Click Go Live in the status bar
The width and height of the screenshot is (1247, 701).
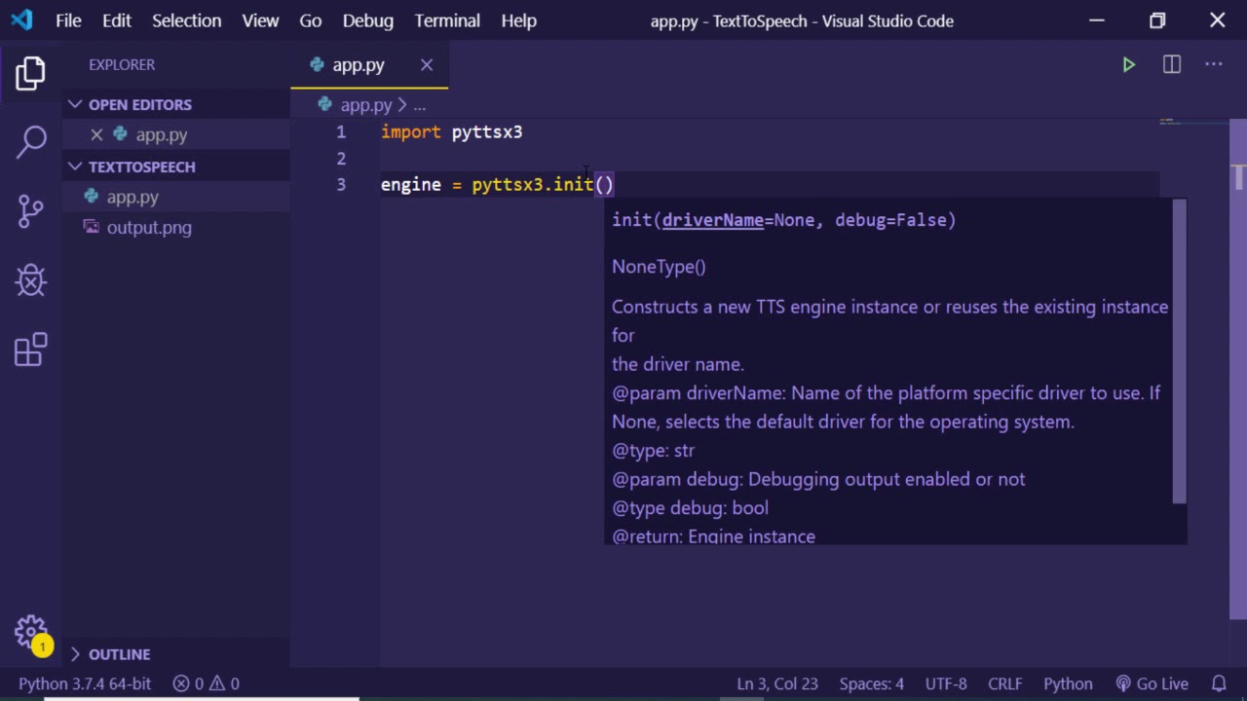click(1153, 683)
